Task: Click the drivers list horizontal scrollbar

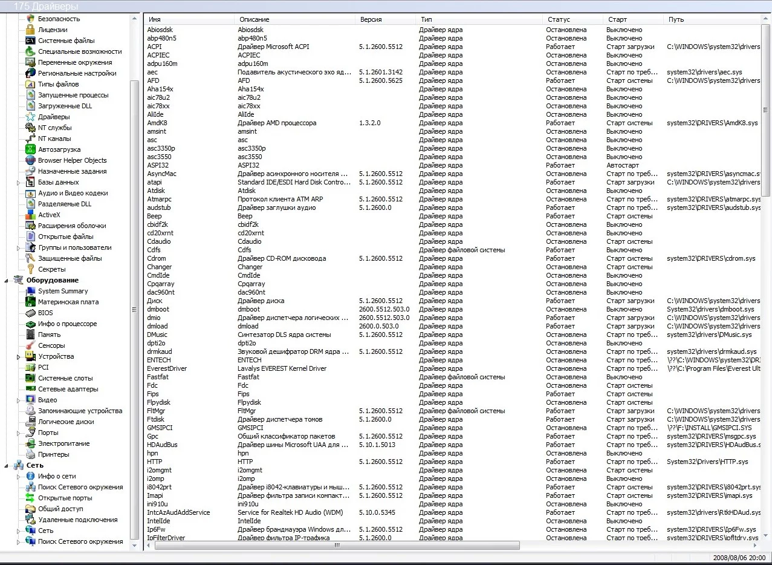Action: tap(337, 545)
